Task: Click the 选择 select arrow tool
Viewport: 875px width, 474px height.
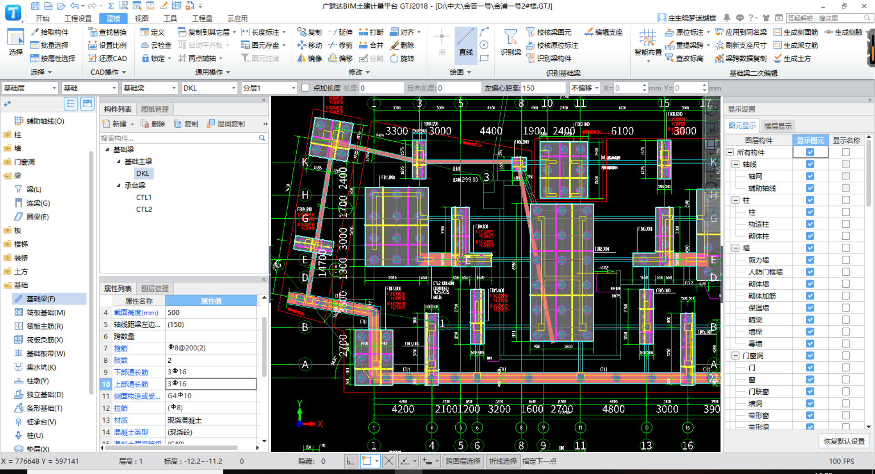Action: click(x=15, y=42)
